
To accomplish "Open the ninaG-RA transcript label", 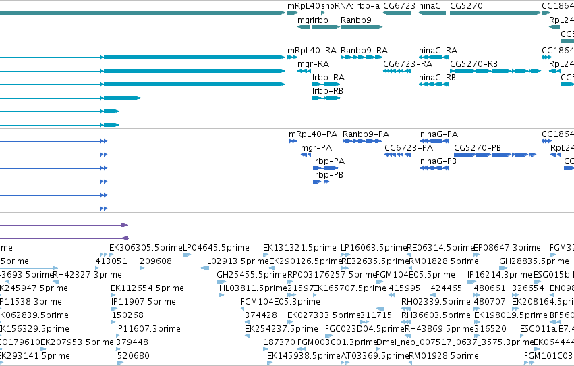I will tap(438, 51).
